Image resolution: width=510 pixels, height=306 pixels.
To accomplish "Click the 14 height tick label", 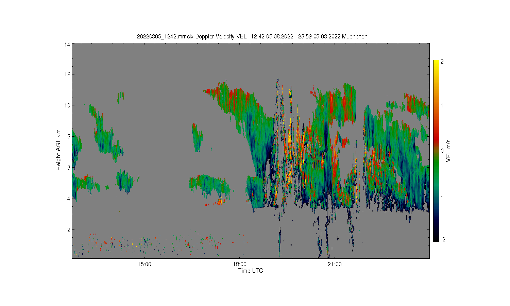I will coord(67,45).
